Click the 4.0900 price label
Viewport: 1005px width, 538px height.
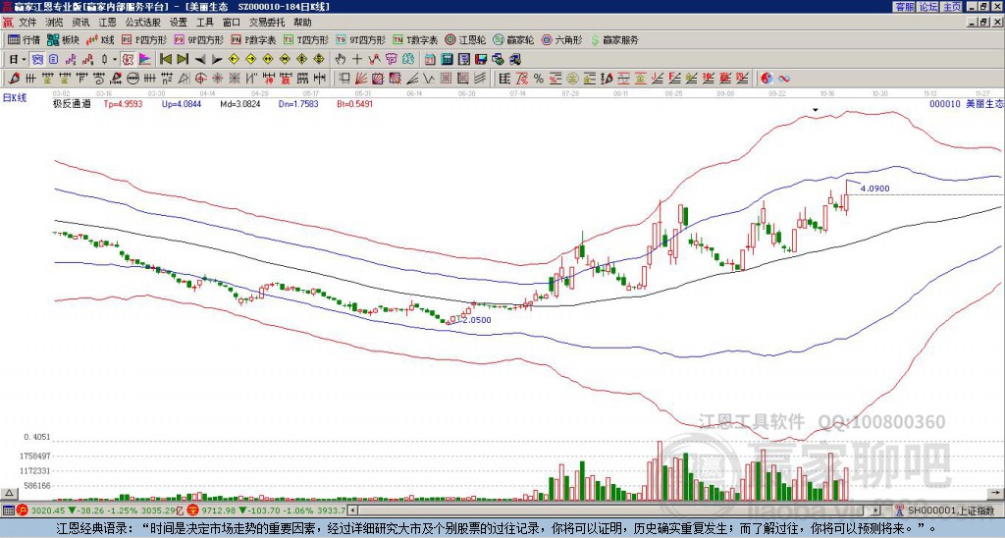tap(874, 188)
